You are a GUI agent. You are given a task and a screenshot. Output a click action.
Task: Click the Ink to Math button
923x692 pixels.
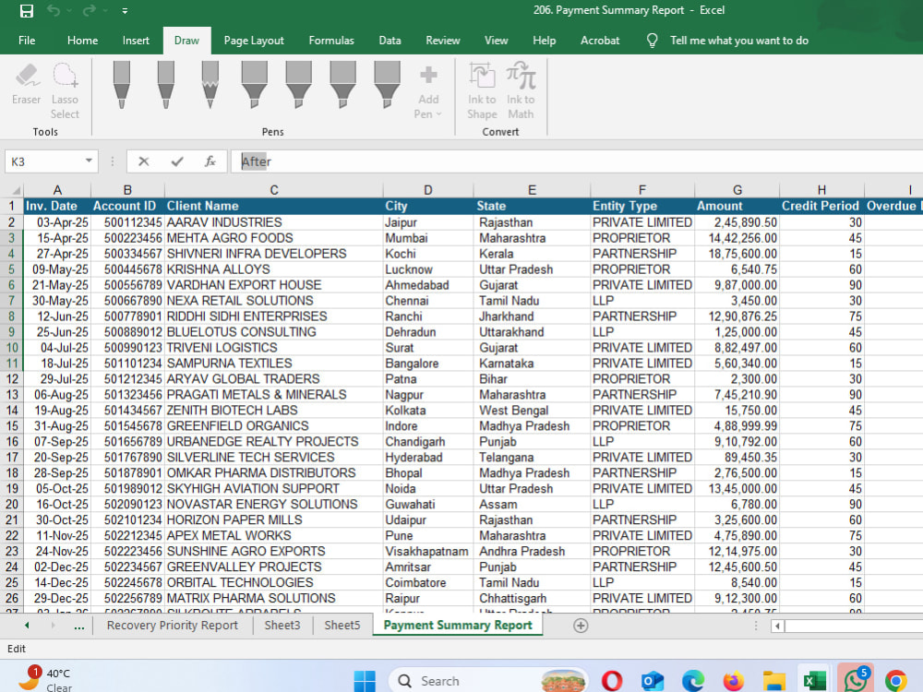[521, 90]
